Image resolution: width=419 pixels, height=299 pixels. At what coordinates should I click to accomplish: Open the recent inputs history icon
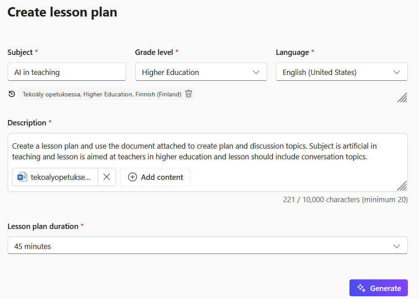click(x=12, y=94)
